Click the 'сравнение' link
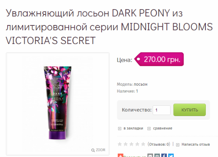The image size is (218, 157). (x=163, y=128)
